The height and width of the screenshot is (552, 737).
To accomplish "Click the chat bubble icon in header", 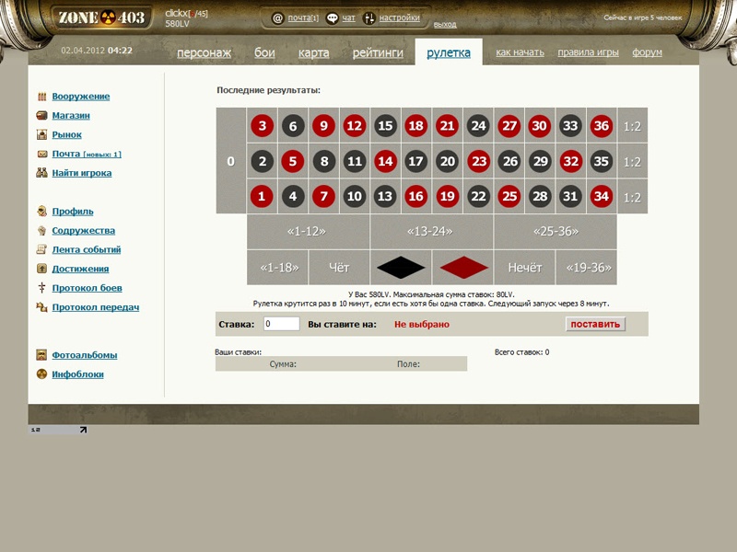I will coord(332,17).
